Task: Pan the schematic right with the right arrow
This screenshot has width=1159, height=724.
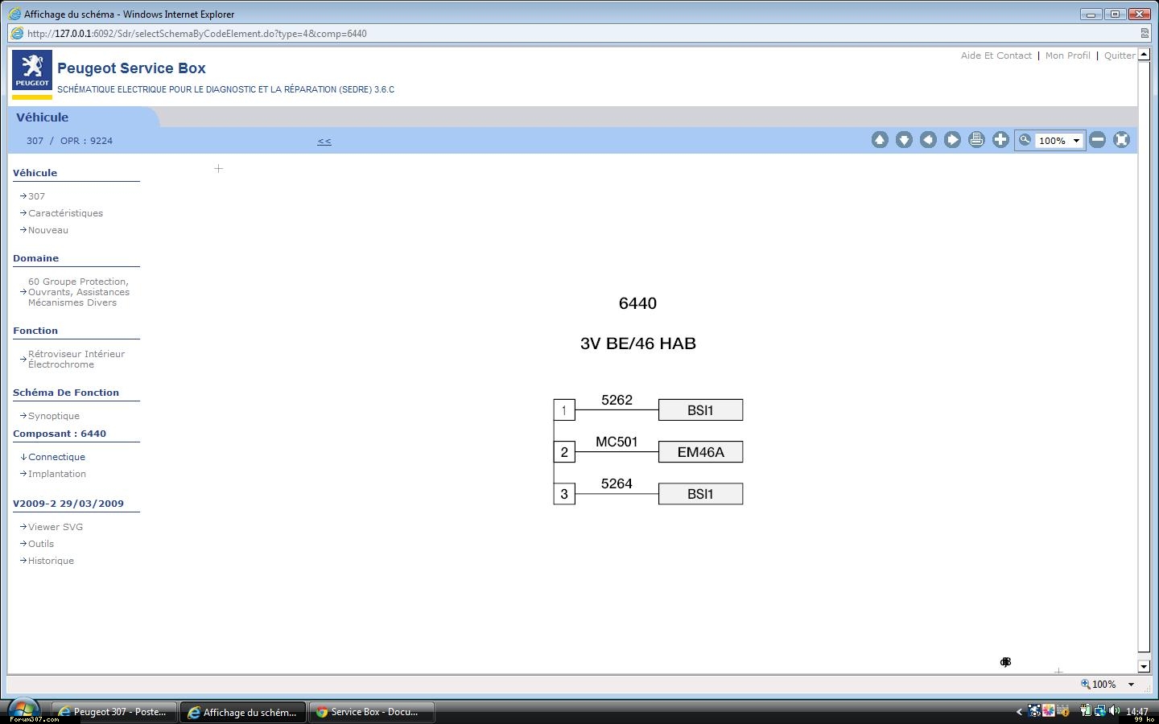Action: click(x=952, y=140)
